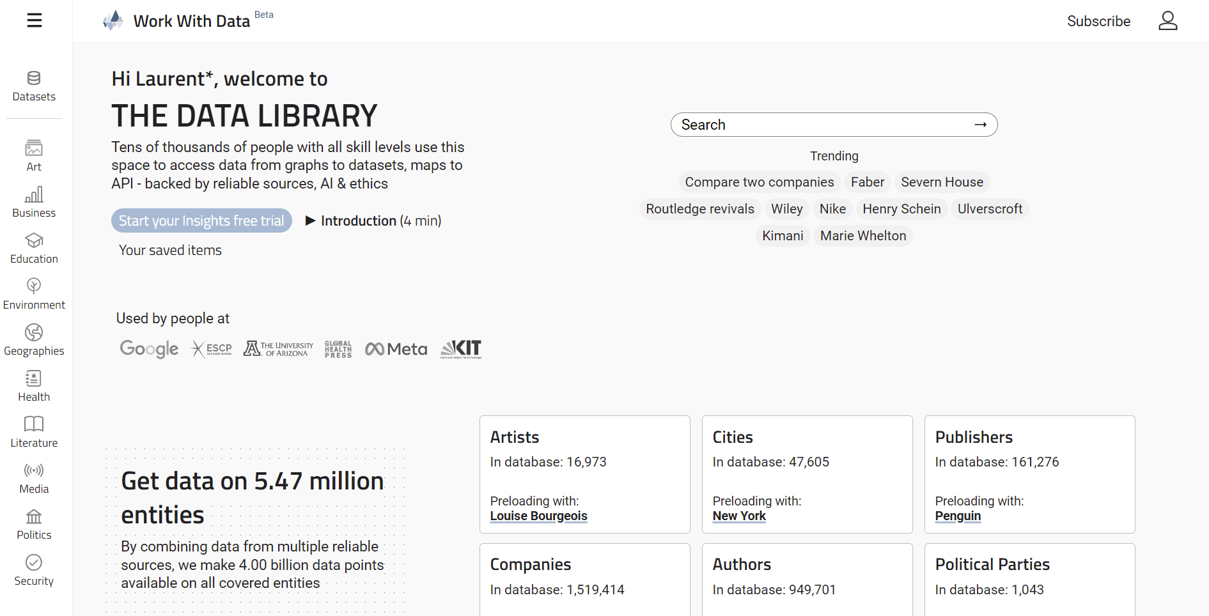Select the Business category icon
Viewport: 1209px width, 616px height.
[x=34, y=194]
